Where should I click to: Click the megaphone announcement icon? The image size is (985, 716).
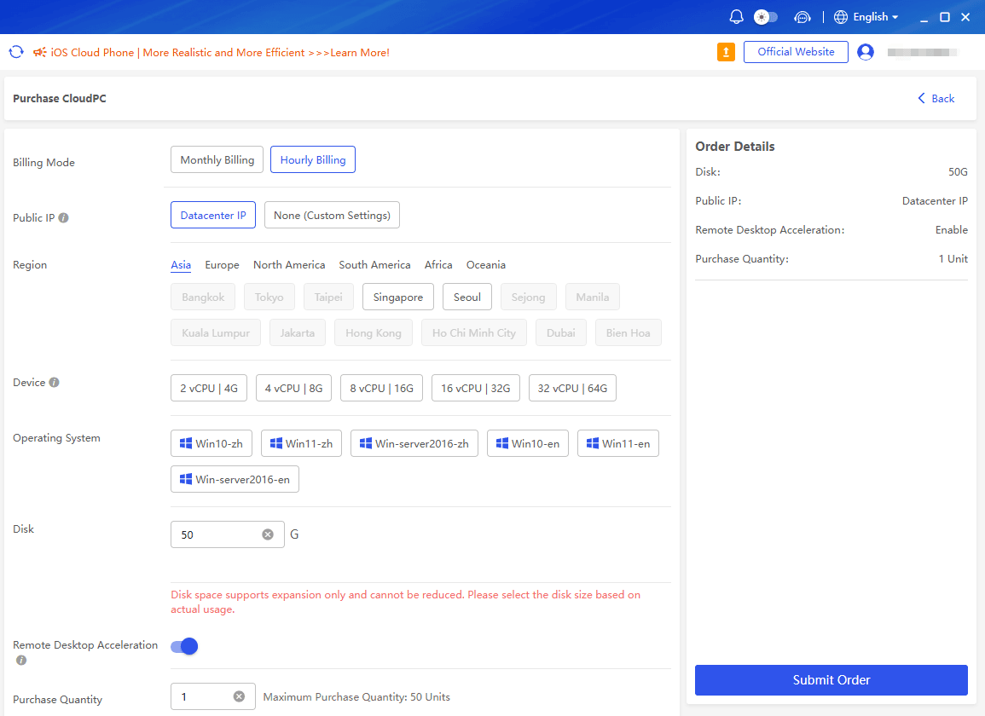(39, 52)
